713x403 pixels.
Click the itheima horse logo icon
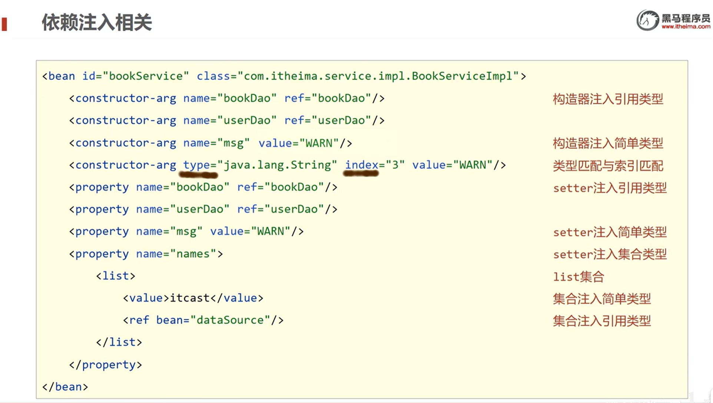647,20
